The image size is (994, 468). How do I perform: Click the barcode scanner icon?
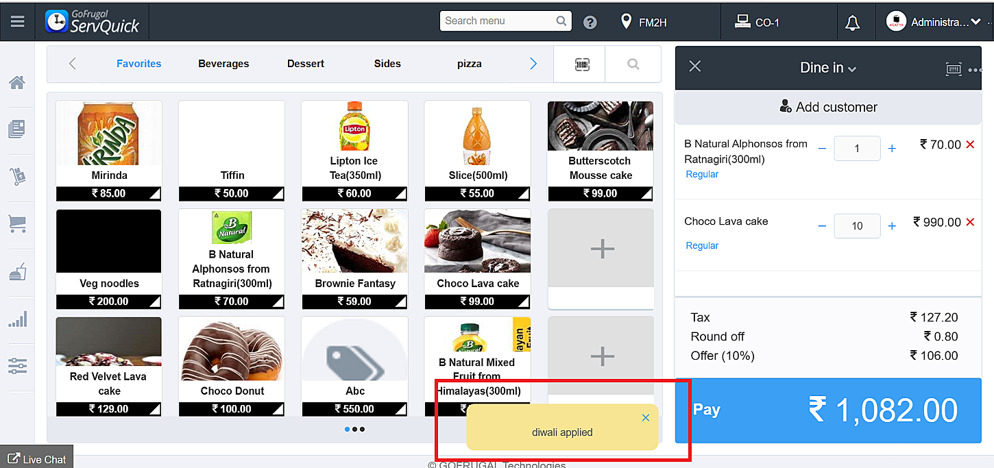coord(582,64)
